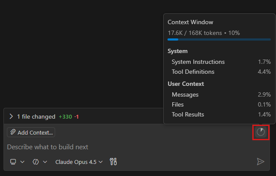Screen dimensions: 276x176
Task: Click the System section header
Action: [177, 51]
